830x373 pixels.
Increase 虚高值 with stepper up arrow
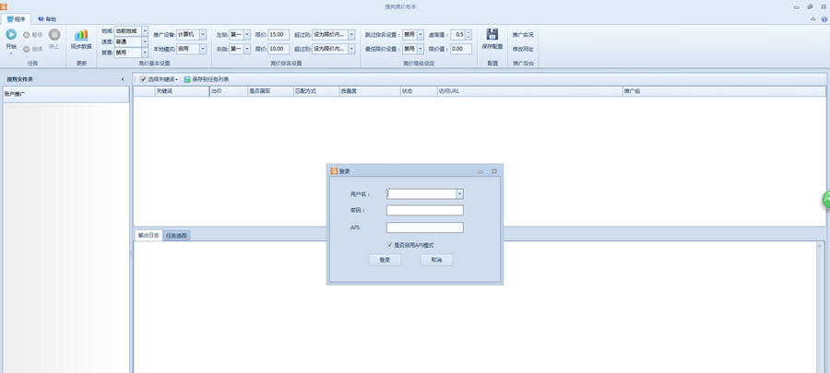tap(468, 32)
